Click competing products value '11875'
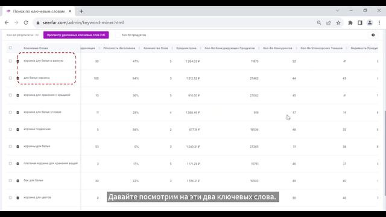The height and width of the screenshot is (217, 386). tap(255, 61)
